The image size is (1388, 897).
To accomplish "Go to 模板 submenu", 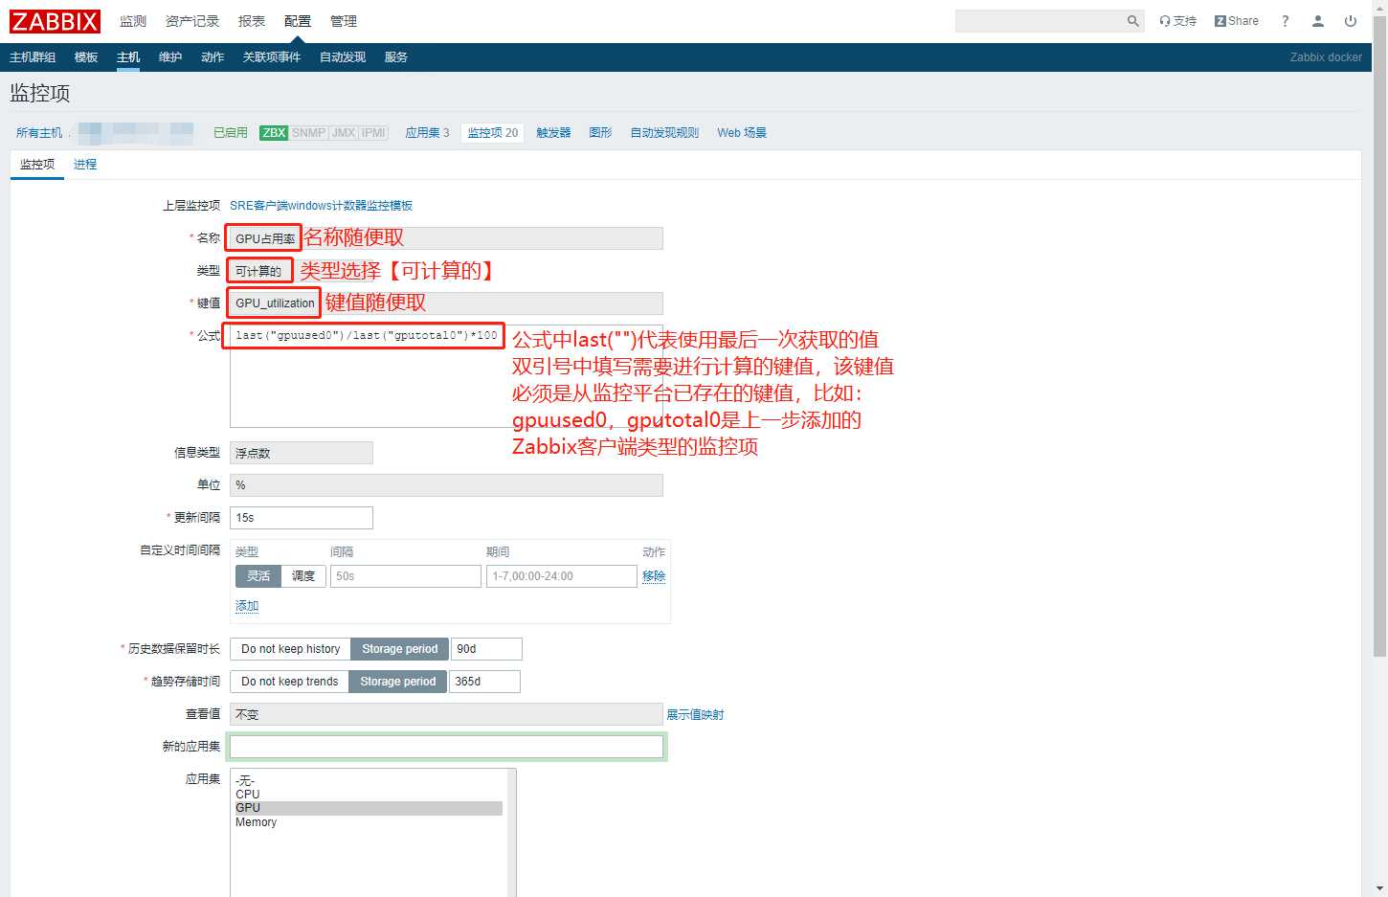I will tap(86, 57).
